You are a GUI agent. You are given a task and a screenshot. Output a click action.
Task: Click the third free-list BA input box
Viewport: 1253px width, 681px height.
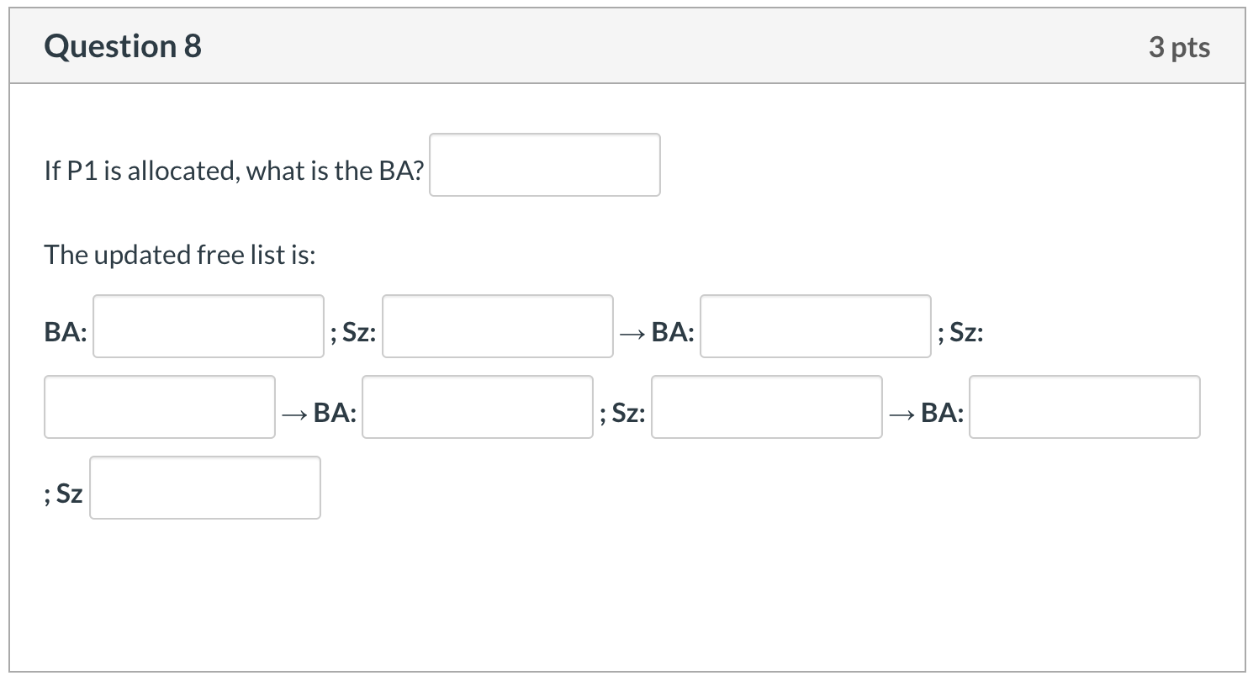coord(478,407)
